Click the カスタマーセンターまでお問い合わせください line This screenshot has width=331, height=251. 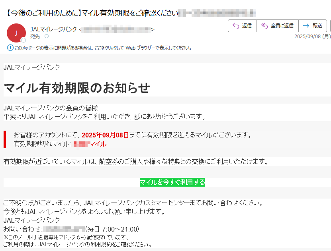pyautogui.click(x=133, y=203)
